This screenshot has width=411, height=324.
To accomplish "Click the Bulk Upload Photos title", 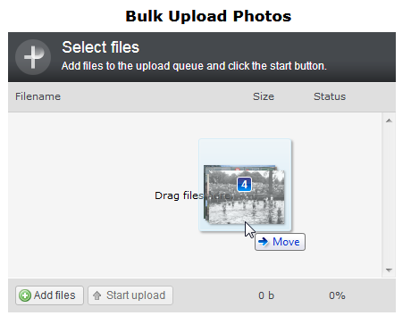I will tap(208, 16).
